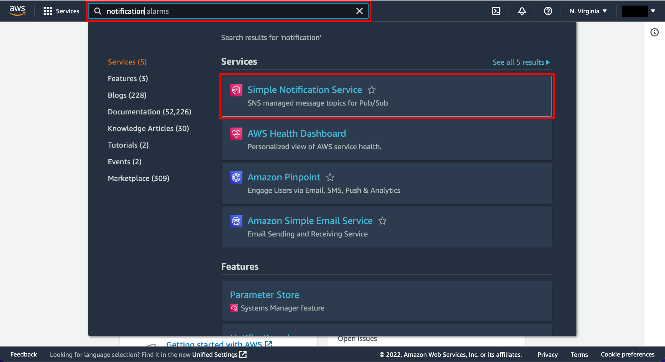Click the AWS notifications bell icon
Viewport: 665px width, 362px height.
pyautogui.click(x=522, y=11)
